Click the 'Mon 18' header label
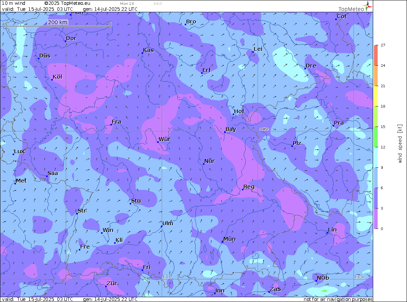407x302 pixels. [x=127, y=4]
